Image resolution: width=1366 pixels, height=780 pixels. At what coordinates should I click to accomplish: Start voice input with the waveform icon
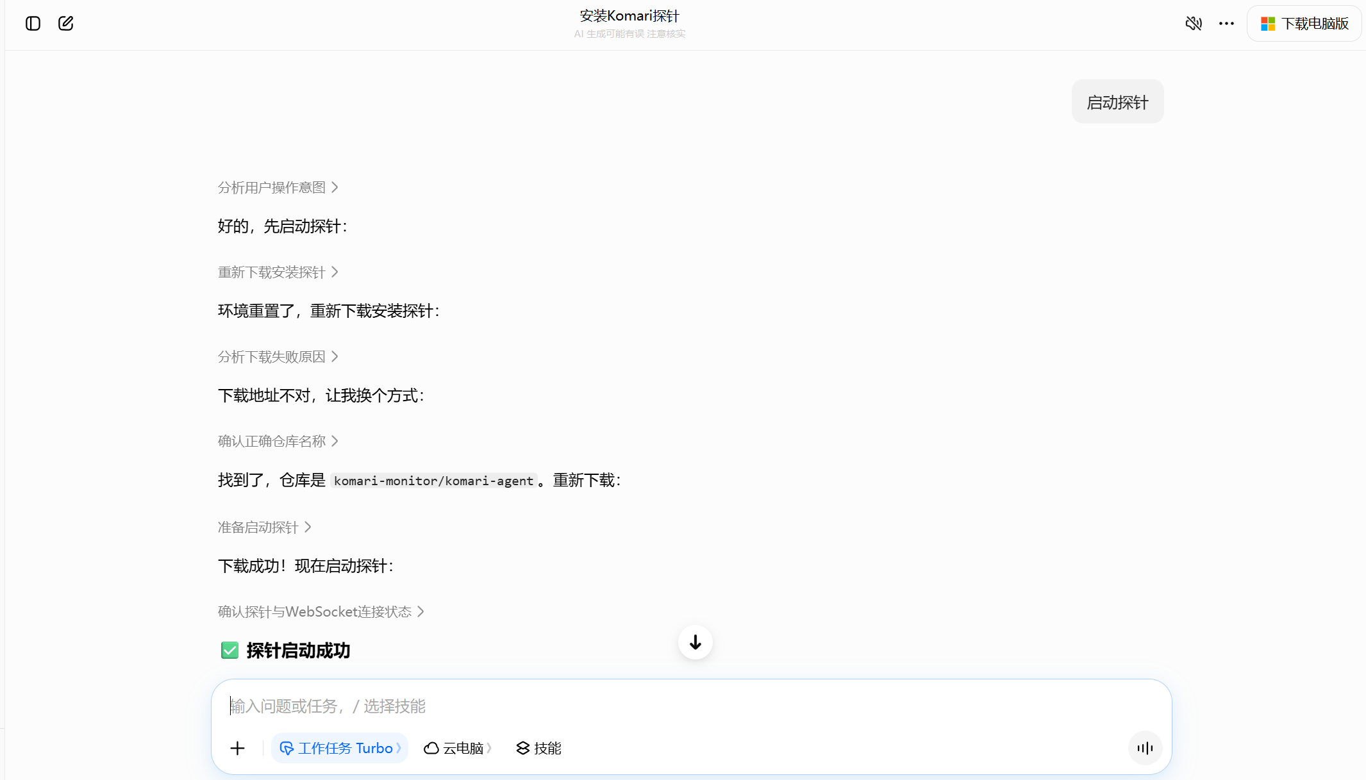pyautogui.click(x=1145, y=748)
